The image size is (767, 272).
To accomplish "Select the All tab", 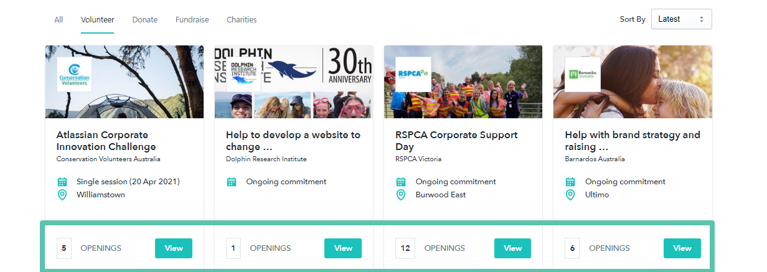I will point(59,19).
